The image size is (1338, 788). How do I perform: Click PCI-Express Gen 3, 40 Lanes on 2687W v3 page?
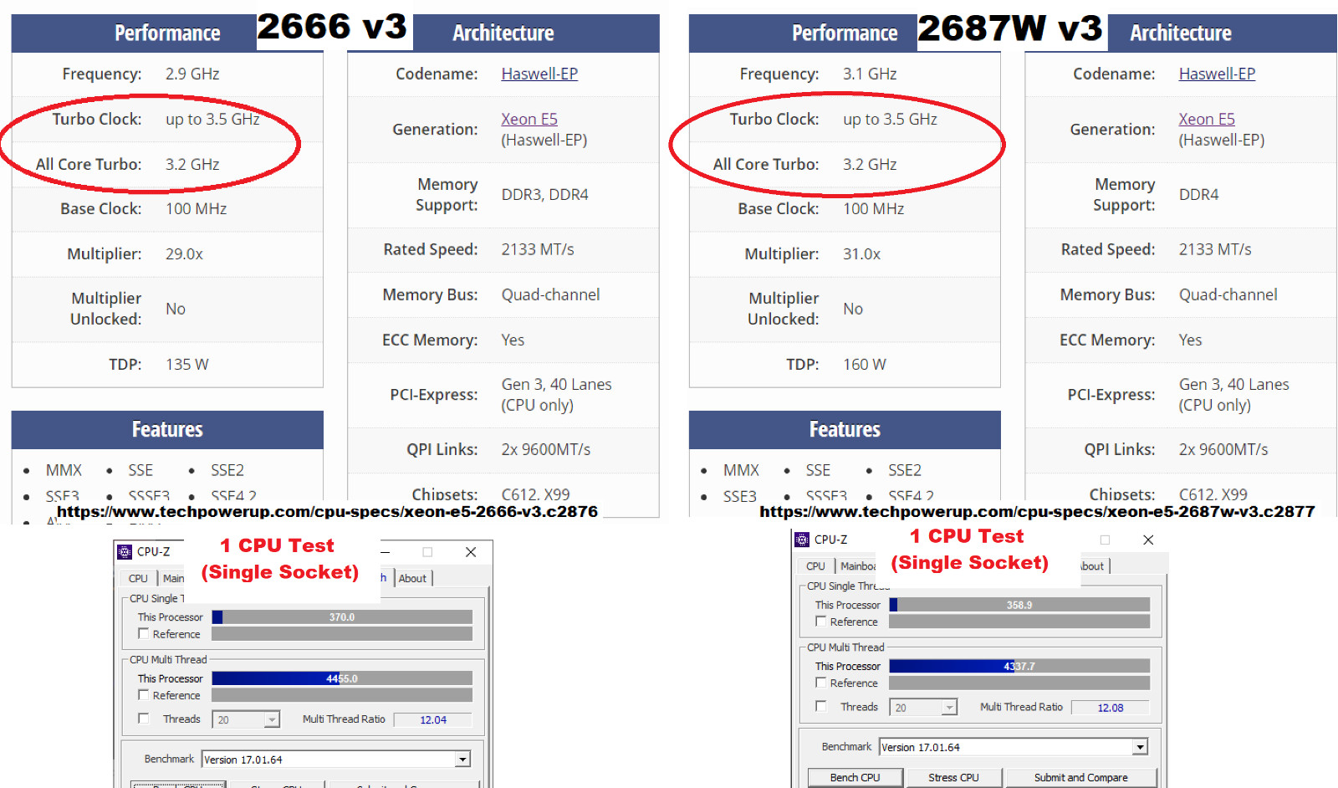coord(1233,394)
